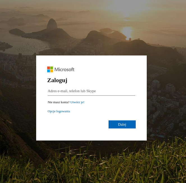The height and width of the screenshot is (183, 186).
Task: Click blank card space left of Dalej button
Action: [x=77, y=124]
